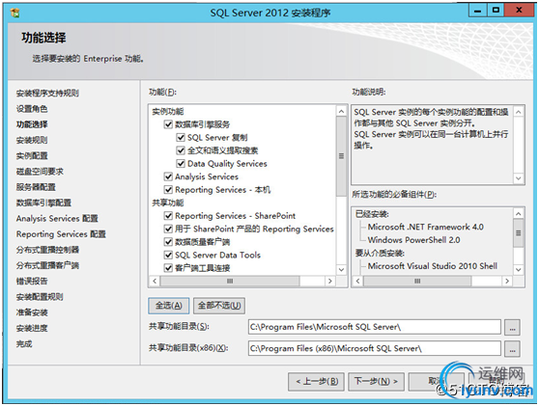
Task: Select Microsoft .NET Framework 4.0 entry
Action: (x=426, y=227)
